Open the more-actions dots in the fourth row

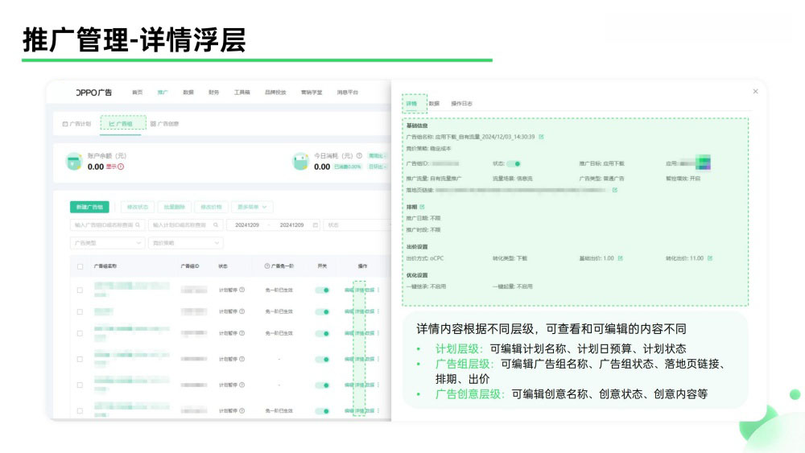(378, 359)
